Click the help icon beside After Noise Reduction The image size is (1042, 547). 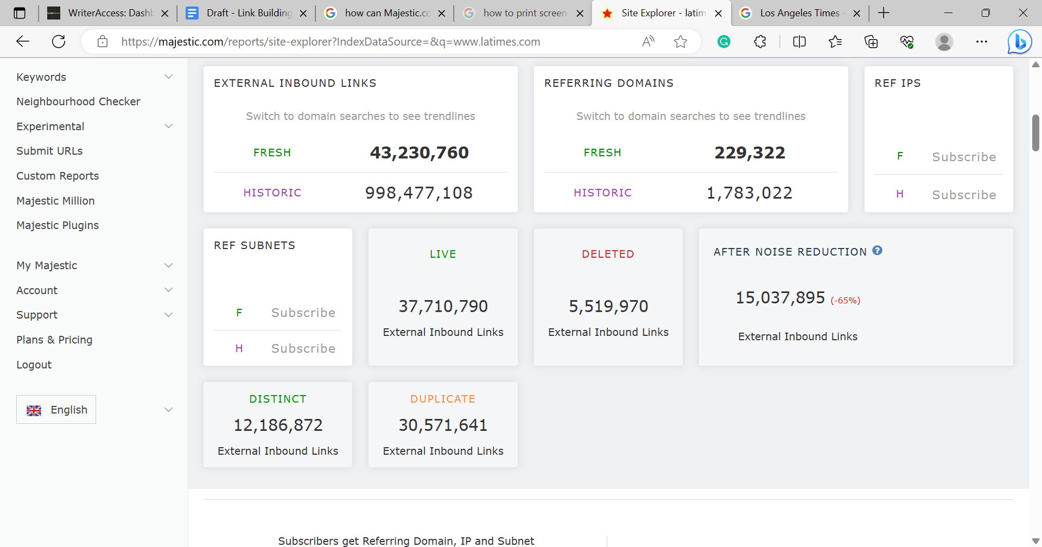878,250
